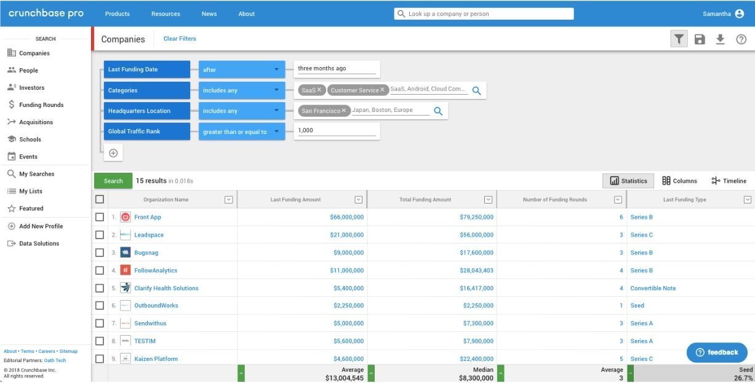The height and width of the screenshot is (383, 755).
Task: Remove the SaaS category chip
Action: point(319,90)
